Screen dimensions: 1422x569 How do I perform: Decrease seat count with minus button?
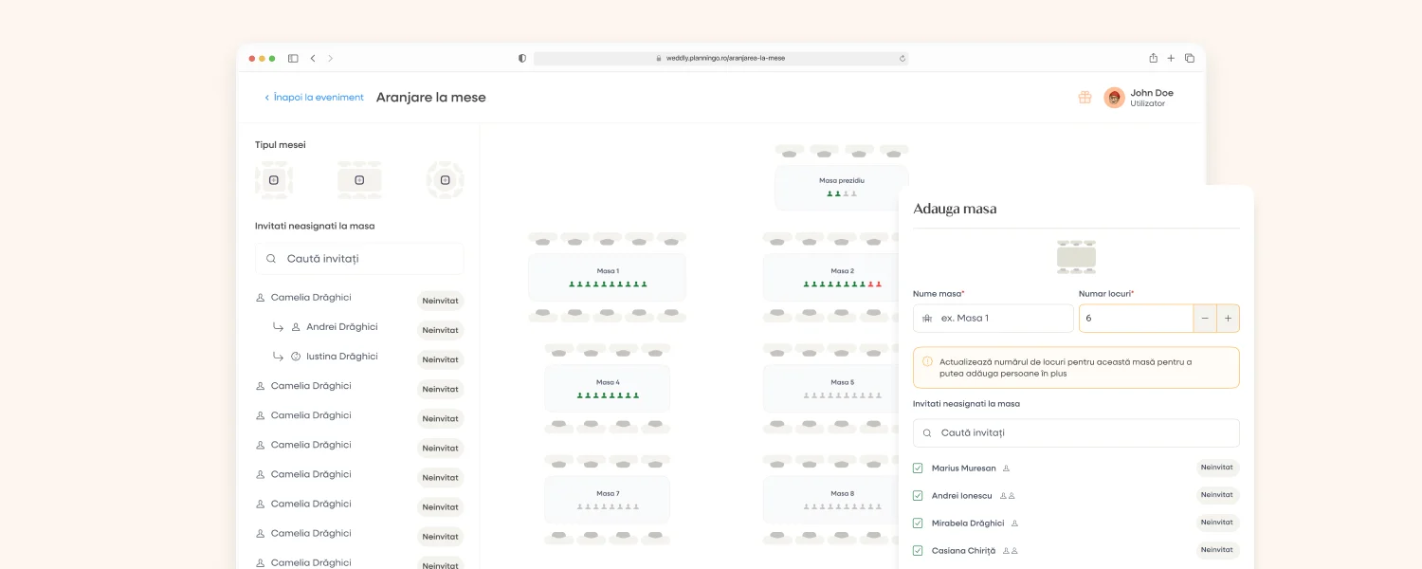click(x=1205, y=319)
